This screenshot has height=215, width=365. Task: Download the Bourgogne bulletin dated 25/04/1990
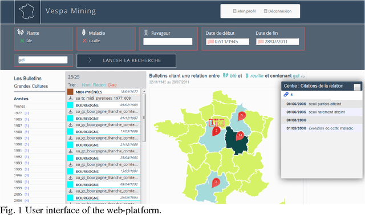(x=70, y=164)
